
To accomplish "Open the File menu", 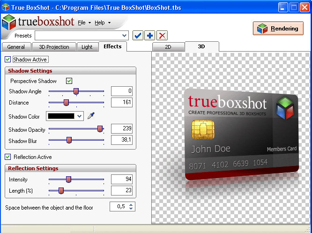I will (x=84, y=23).
